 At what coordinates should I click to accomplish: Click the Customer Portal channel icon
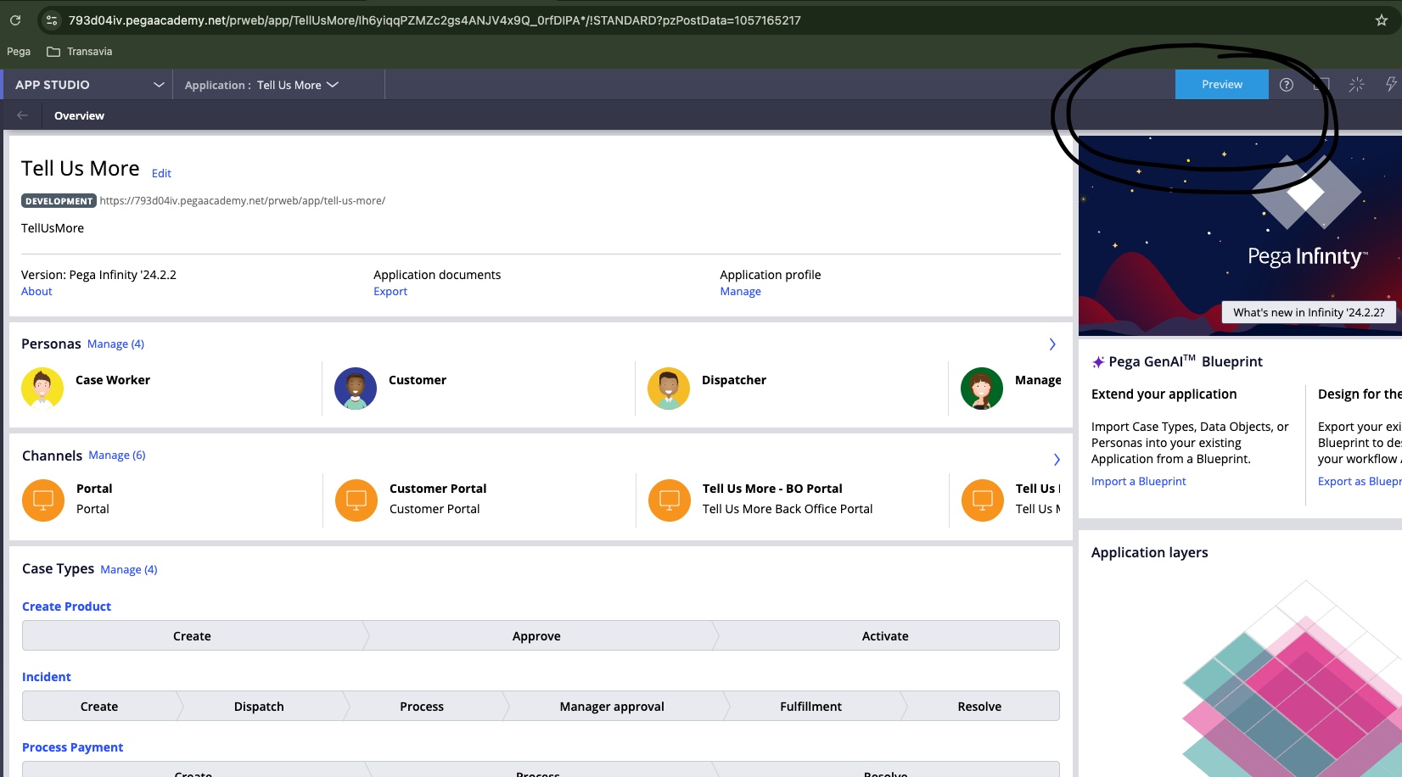click(x=356, y=500)
